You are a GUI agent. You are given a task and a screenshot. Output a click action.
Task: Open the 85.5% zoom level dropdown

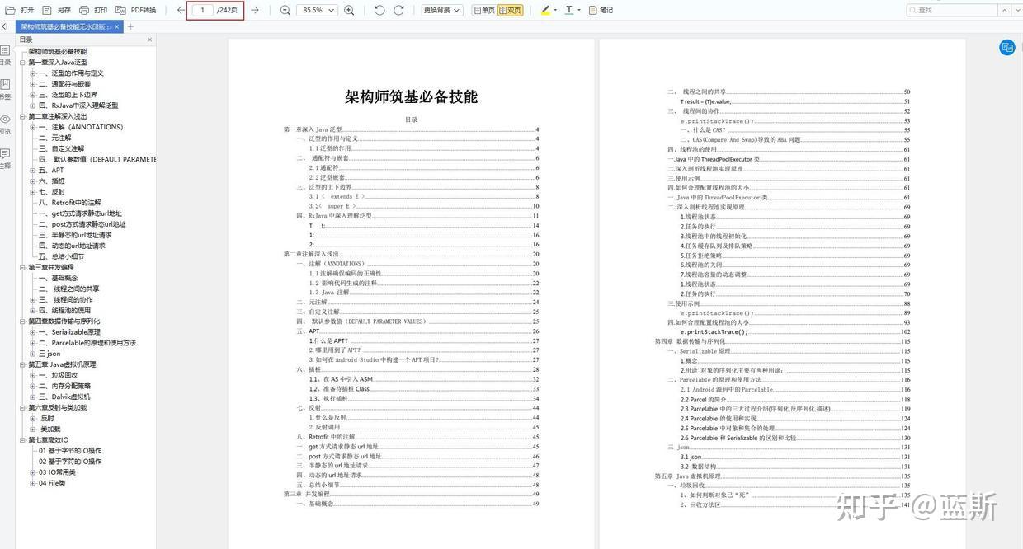point(317,10)
